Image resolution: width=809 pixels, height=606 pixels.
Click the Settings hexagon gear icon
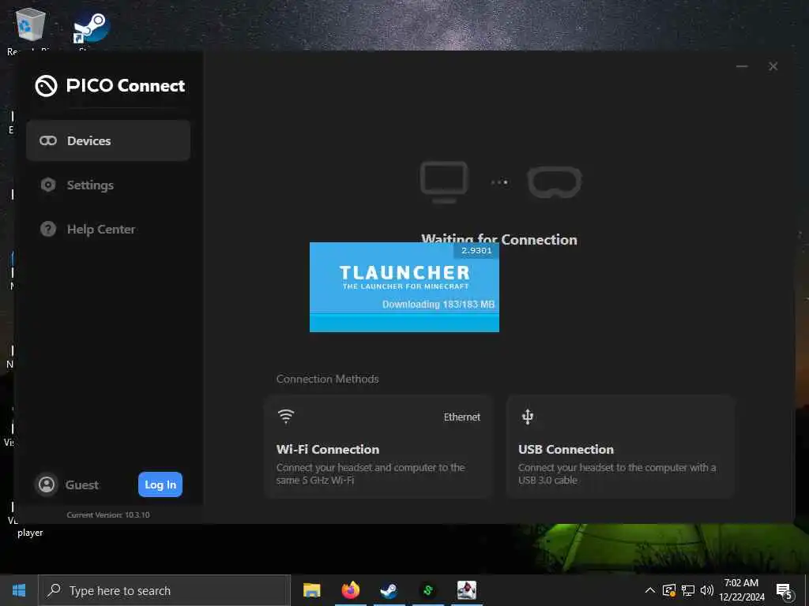(x=48, y=185)
